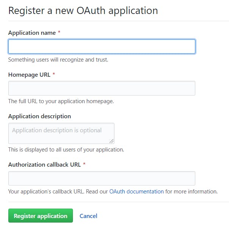Click the Register a new OAuth application heading
Screen dimensions: 229x232
83,10
